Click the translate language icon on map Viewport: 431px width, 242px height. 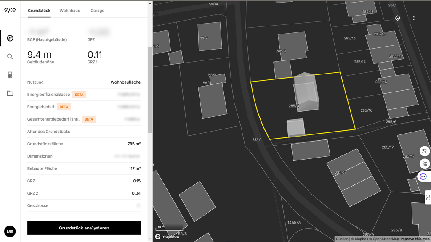pyautogui.click(x=424, y=151)
